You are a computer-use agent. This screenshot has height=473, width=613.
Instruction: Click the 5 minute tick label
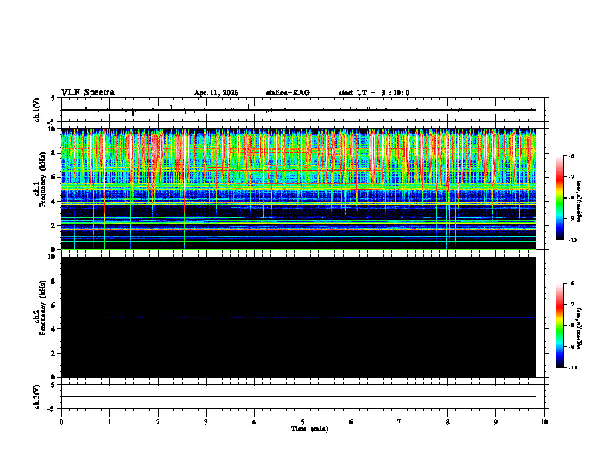303,422
